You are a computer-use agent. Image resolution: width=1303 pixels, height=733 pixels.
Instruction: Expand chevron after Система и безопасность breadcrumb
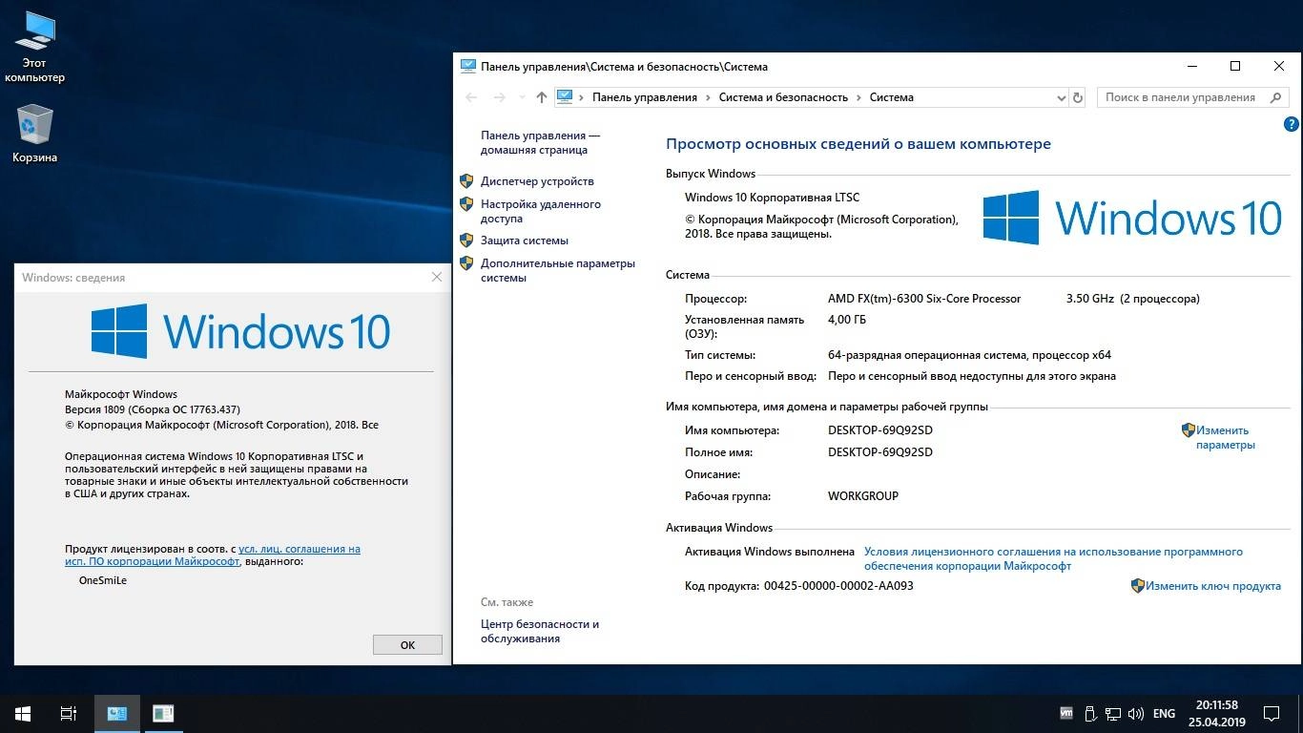(858, 97)
